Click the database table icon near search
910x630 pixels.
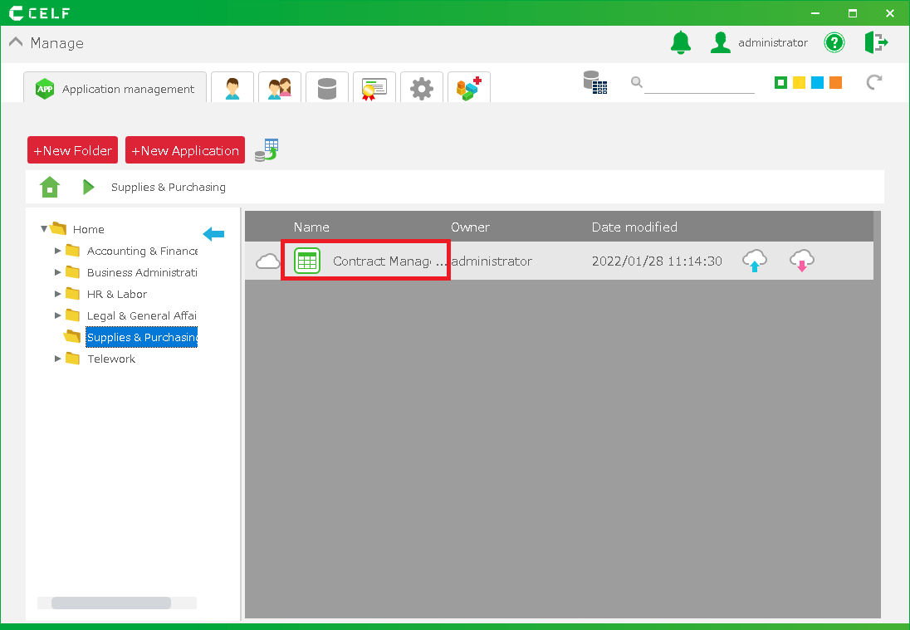click(x=594, y=82)
